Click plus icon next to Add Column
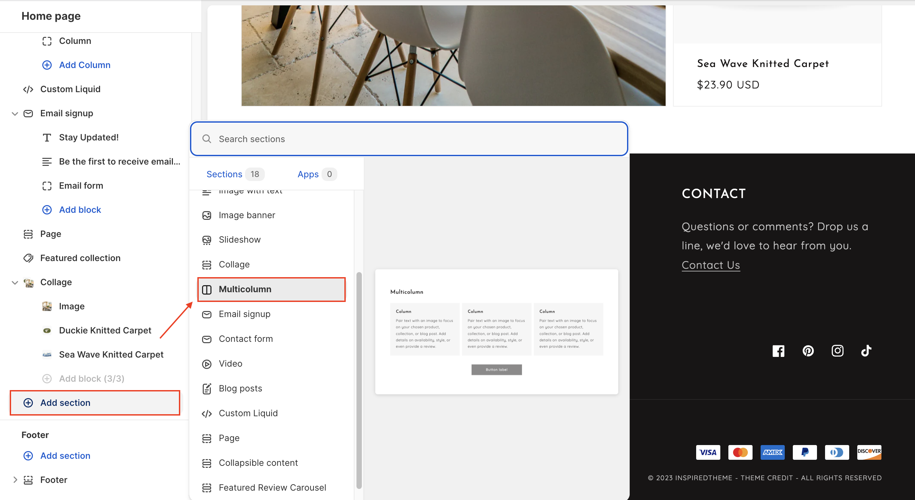This screenshot has height=500, width=915. tap(47, 65)
